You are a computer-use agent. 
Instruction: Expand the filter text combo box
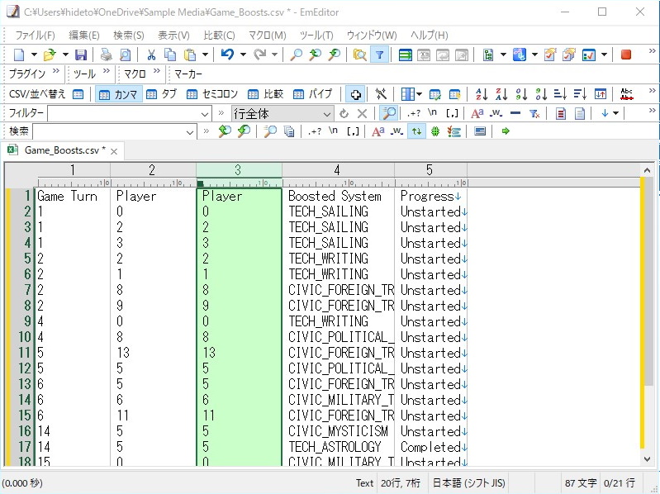pyautogui.click(x=205, y=114)
